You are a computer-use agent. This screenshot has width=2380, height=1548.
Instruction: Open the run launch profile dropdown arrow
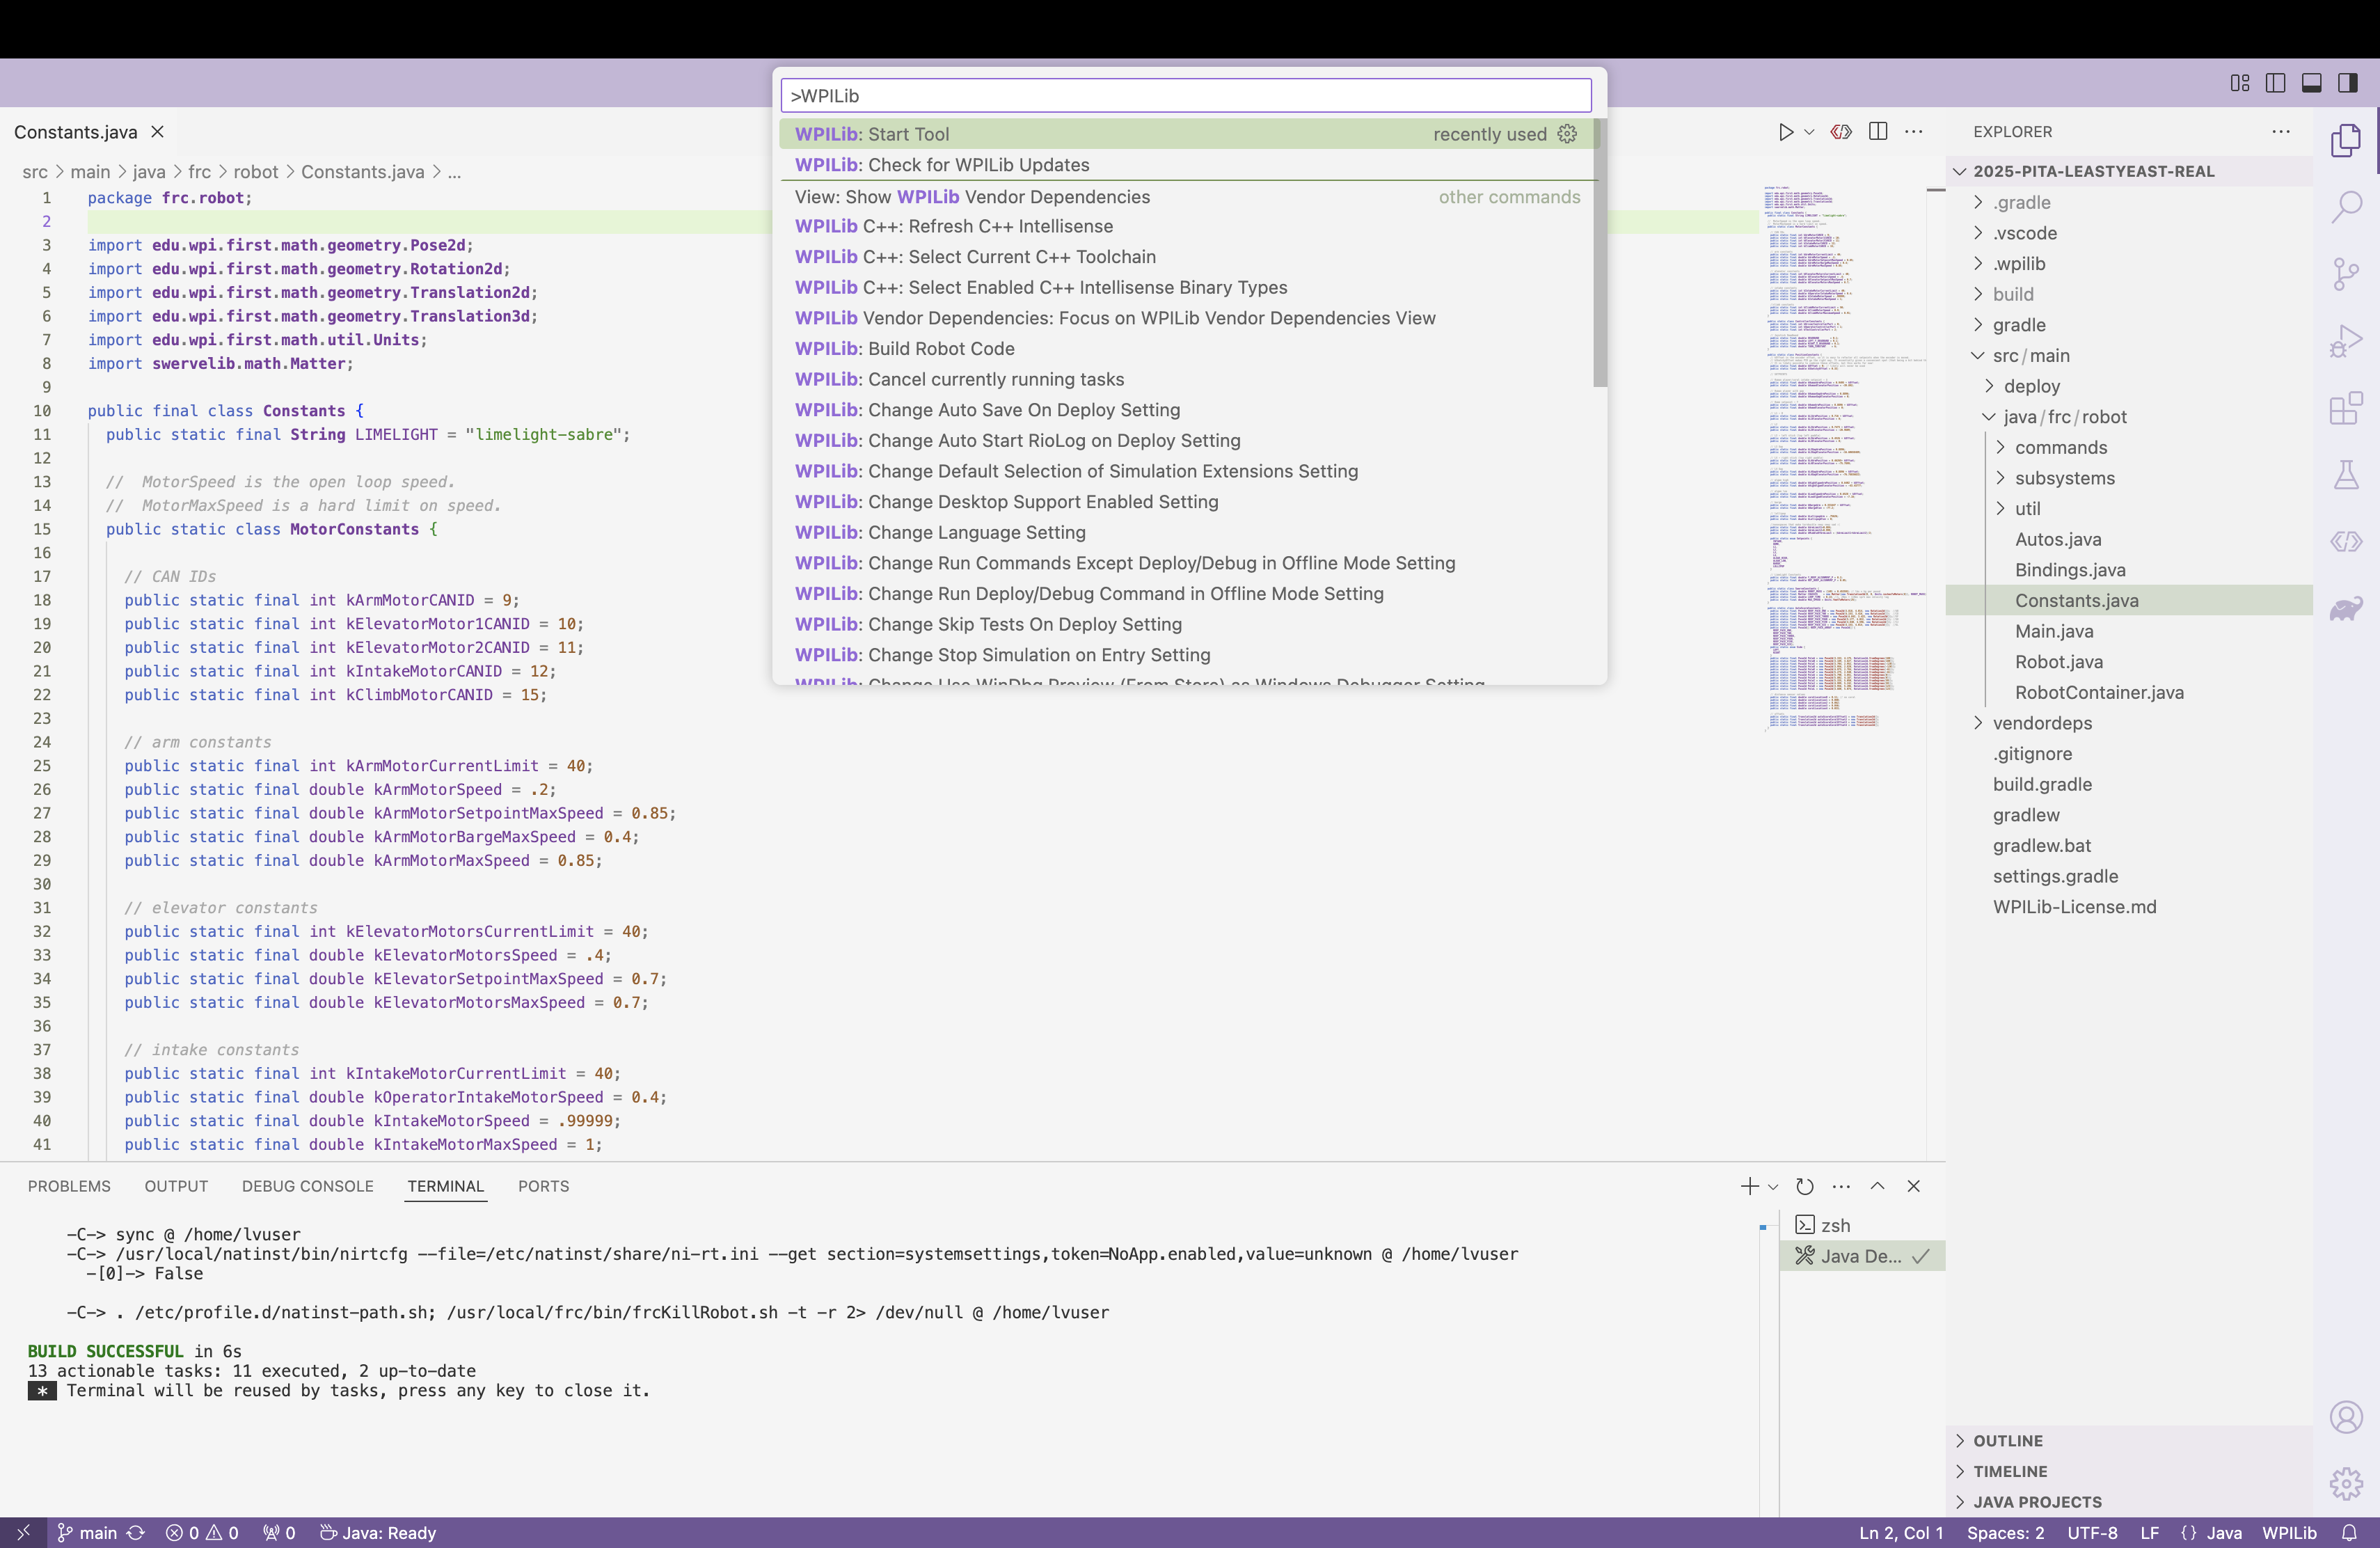1809,132
